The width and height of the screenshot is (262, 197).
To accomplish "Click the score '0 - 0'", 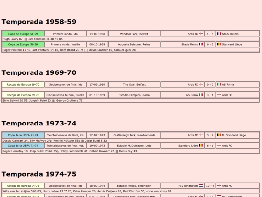I will tap(210, 85).
